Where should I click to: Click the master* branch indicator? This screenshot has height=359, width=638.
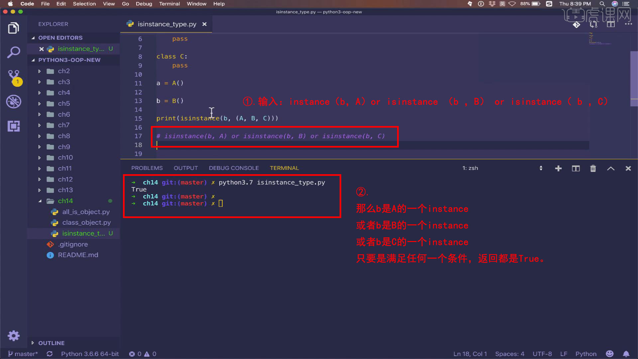click(23, 354)
